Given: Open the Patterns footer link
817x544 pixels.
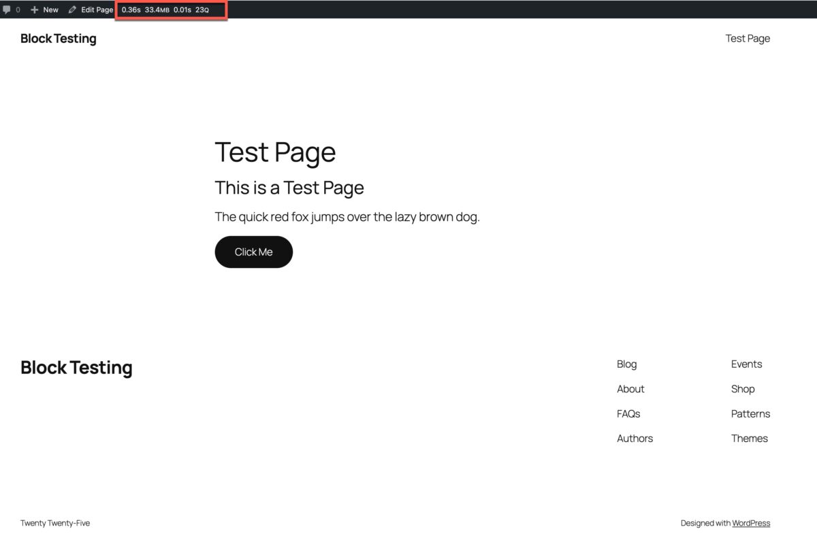Looking at the screenshot, I should pos(750,413).
